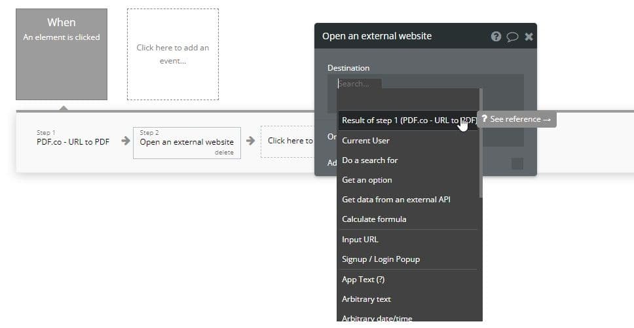Select Arbitrary text option
The width and height of the screenshot is (634, 328).
pos(366,299)
